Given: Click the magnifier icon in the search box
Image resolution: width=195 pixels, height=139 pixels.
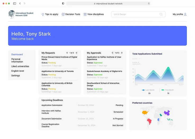Looking at the screenshot, I should point(161,14).
